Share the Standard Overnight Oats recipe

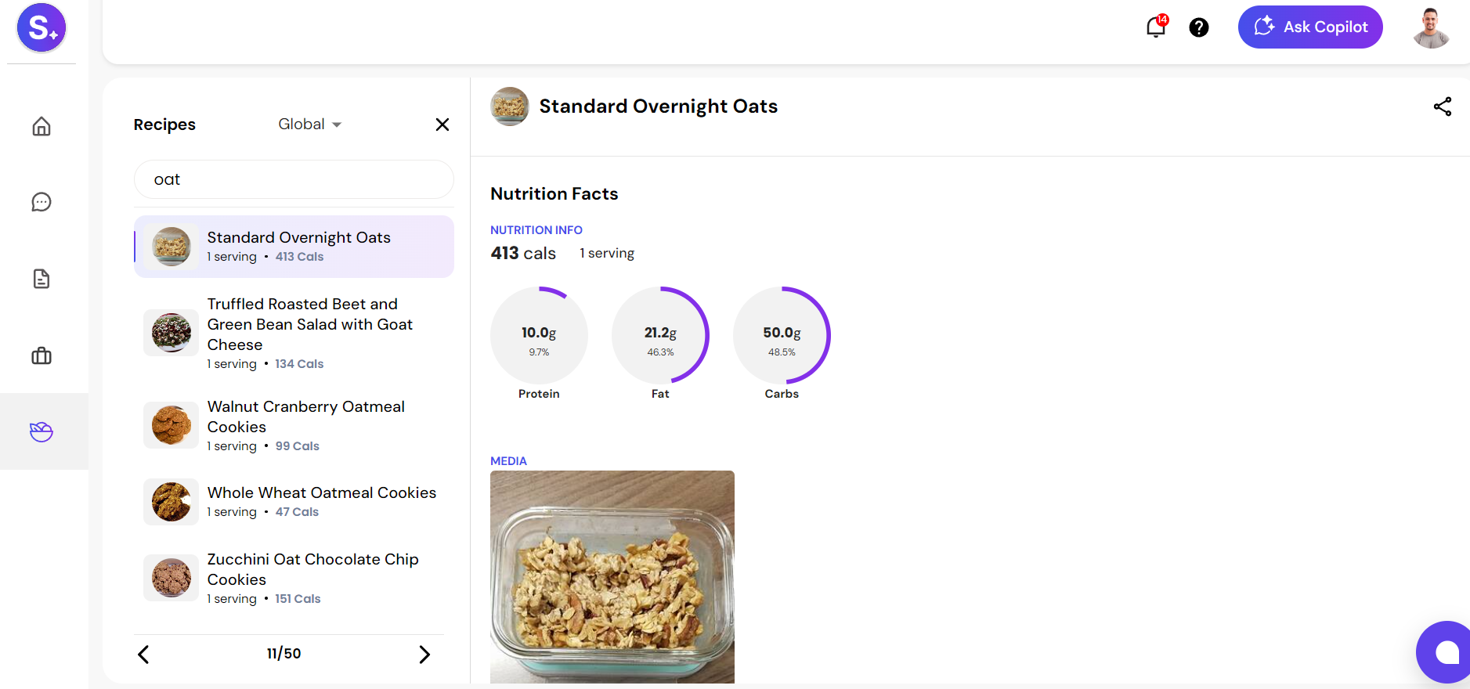[x=1443, y=106]
